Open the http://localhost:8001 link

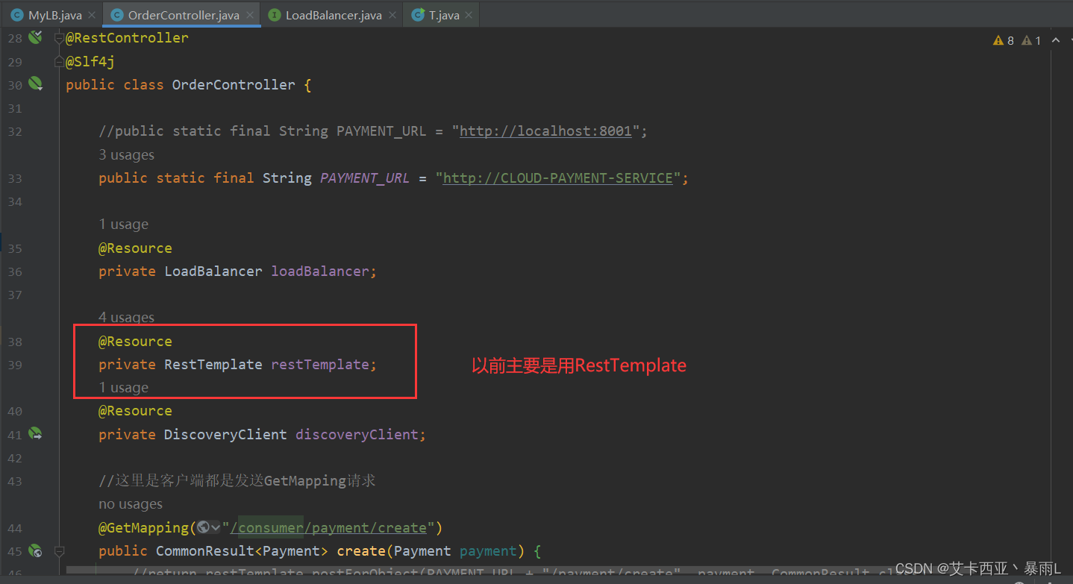click(545, 131)
